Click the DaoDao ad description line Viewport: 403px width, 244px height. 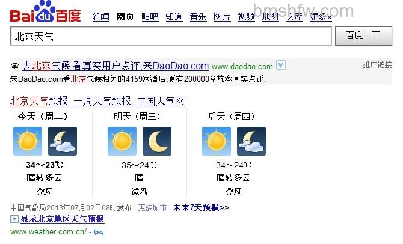pos(138,79)
